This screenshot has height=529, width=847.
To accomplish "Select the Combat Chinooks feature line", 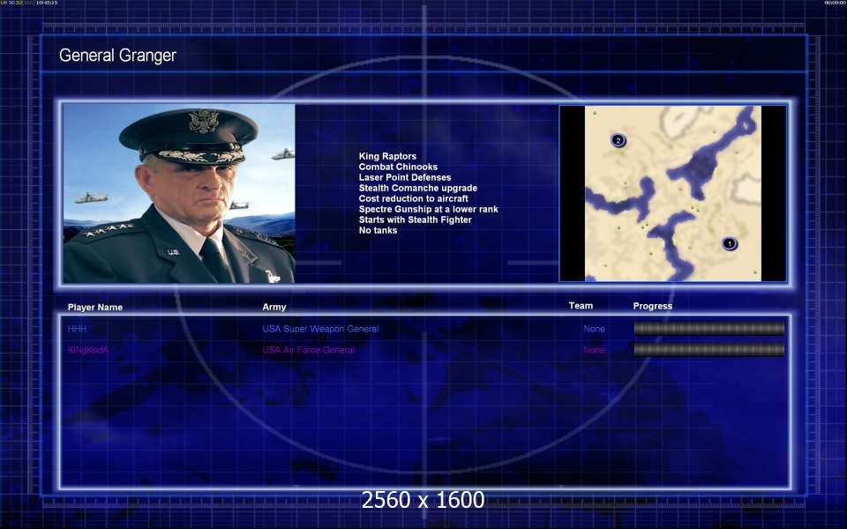I will [x=398, y=167].
